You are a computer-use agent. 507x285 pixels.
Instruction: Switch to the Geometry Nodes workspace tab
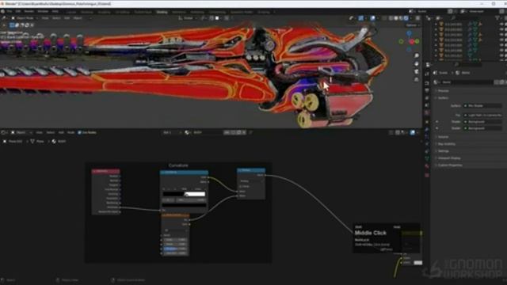[x=242, y=12]
